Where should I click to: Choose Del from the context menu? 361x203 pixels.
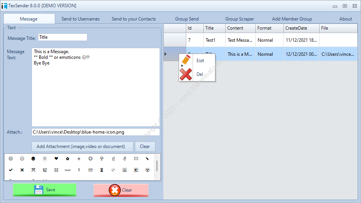click(199, 74)
